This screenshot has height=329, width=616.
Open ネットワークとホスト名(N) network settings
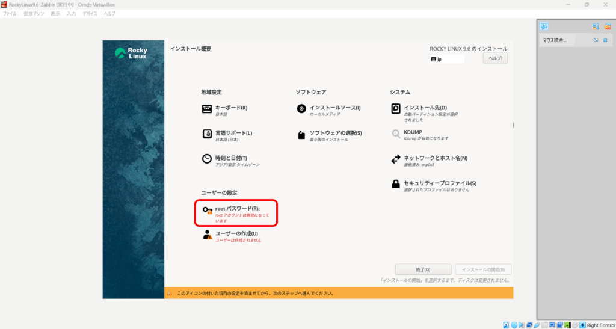point(429,160)
